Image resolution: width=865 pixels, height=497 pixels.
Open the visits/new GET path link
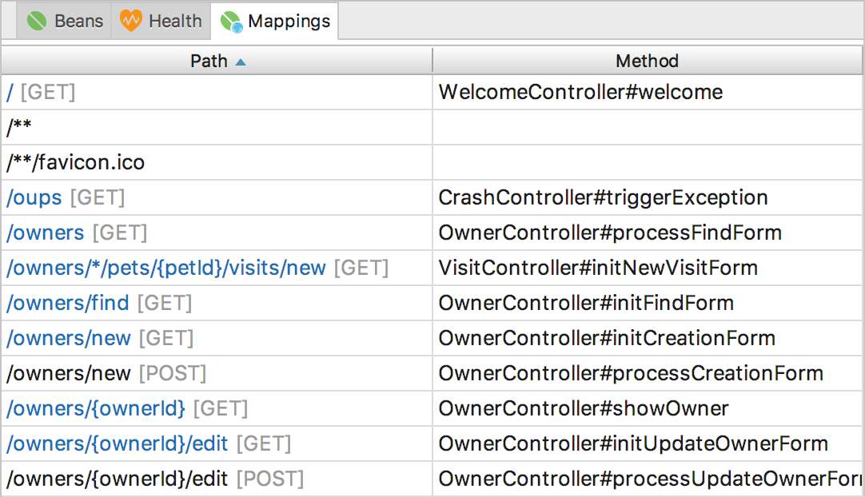pos(165,268)
